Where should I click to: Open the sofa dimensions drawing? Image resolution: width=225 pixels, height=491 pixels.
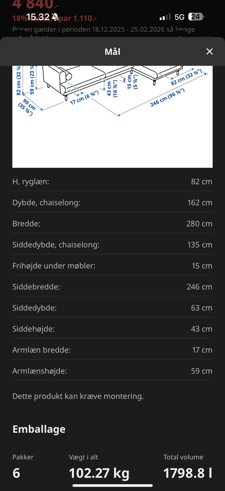click(x=112, y=117)
